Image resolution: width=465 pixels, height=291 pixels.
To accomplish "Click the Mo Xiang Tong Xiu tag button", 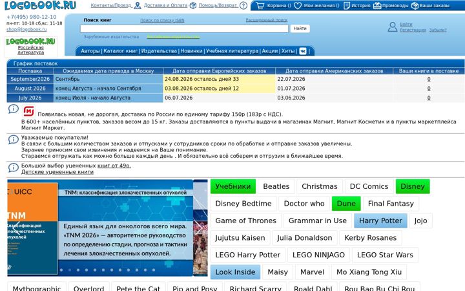I will tap(369, 272).
